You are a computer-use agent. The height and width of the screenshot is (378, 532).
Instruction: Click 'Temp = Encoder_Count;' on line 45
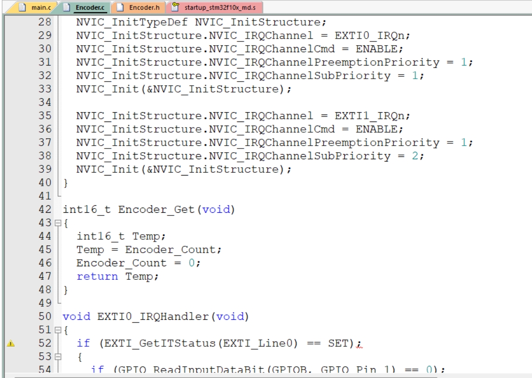click(x=149, y=250)
